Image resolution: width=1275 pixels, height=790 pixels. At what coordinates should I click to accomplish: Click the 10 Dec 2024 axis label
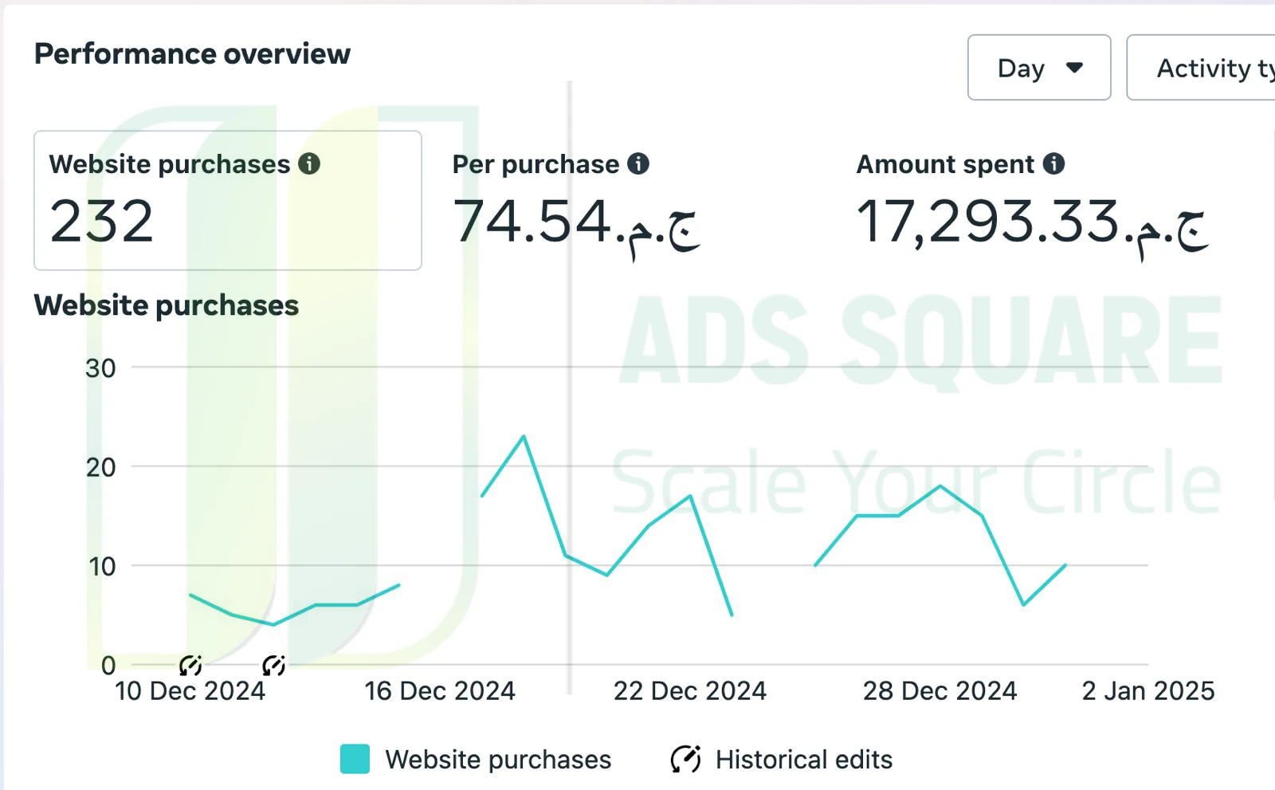click(x=190, y=690)
